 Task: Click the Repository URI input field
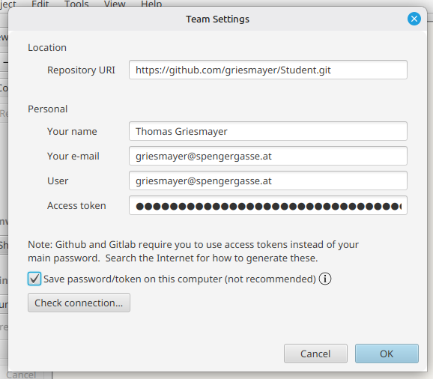click(x=268, y=70)
